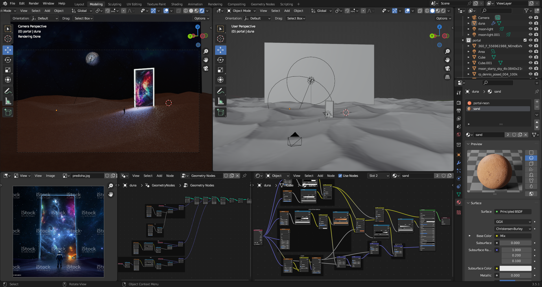Toggle portal collection exclude checkbox
Screen dimensions: 542x287
point(525,40)
